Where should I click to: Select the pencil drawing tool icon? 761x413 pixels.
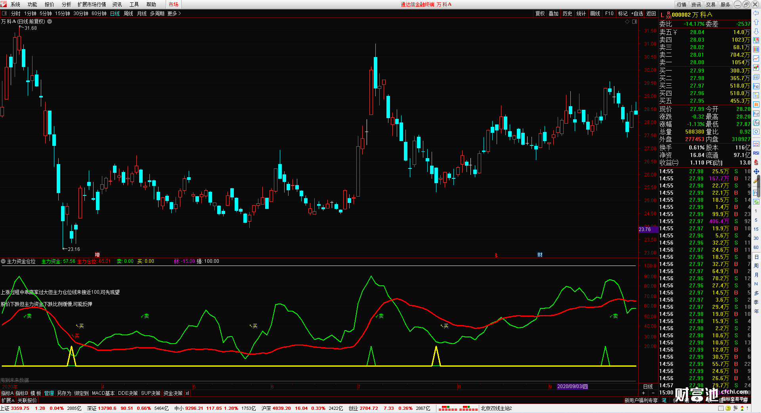[756, 180]
